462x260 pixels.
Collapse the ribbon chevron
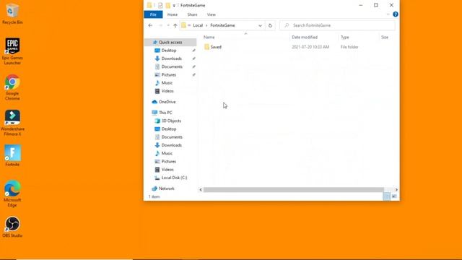(388, 14)
